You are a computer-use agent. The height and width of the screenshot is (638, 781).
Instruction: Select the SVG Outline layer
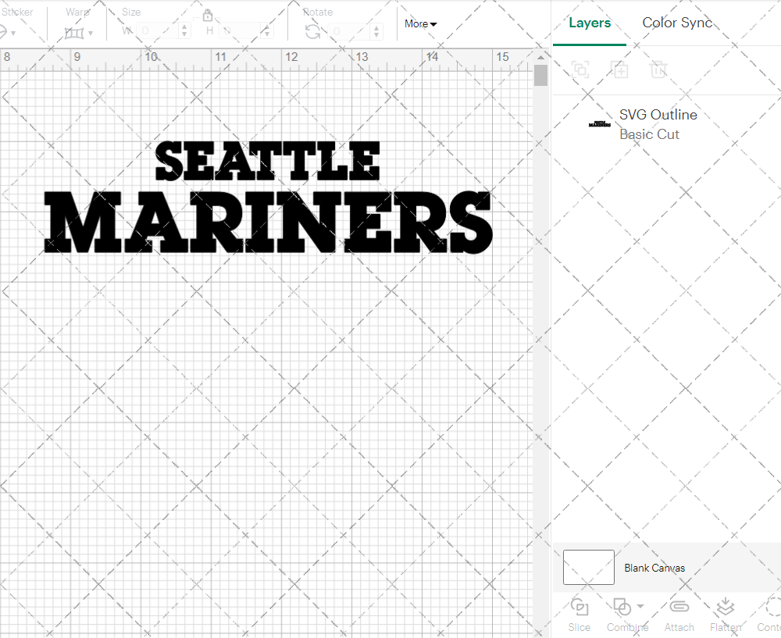(x=658, y=115)
